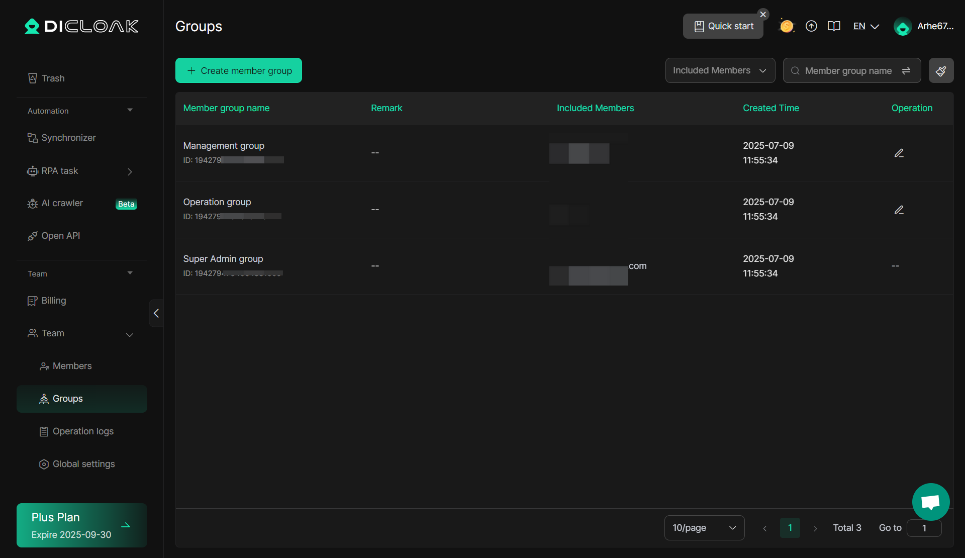Open the documentation book icon

tap(834, 26)
